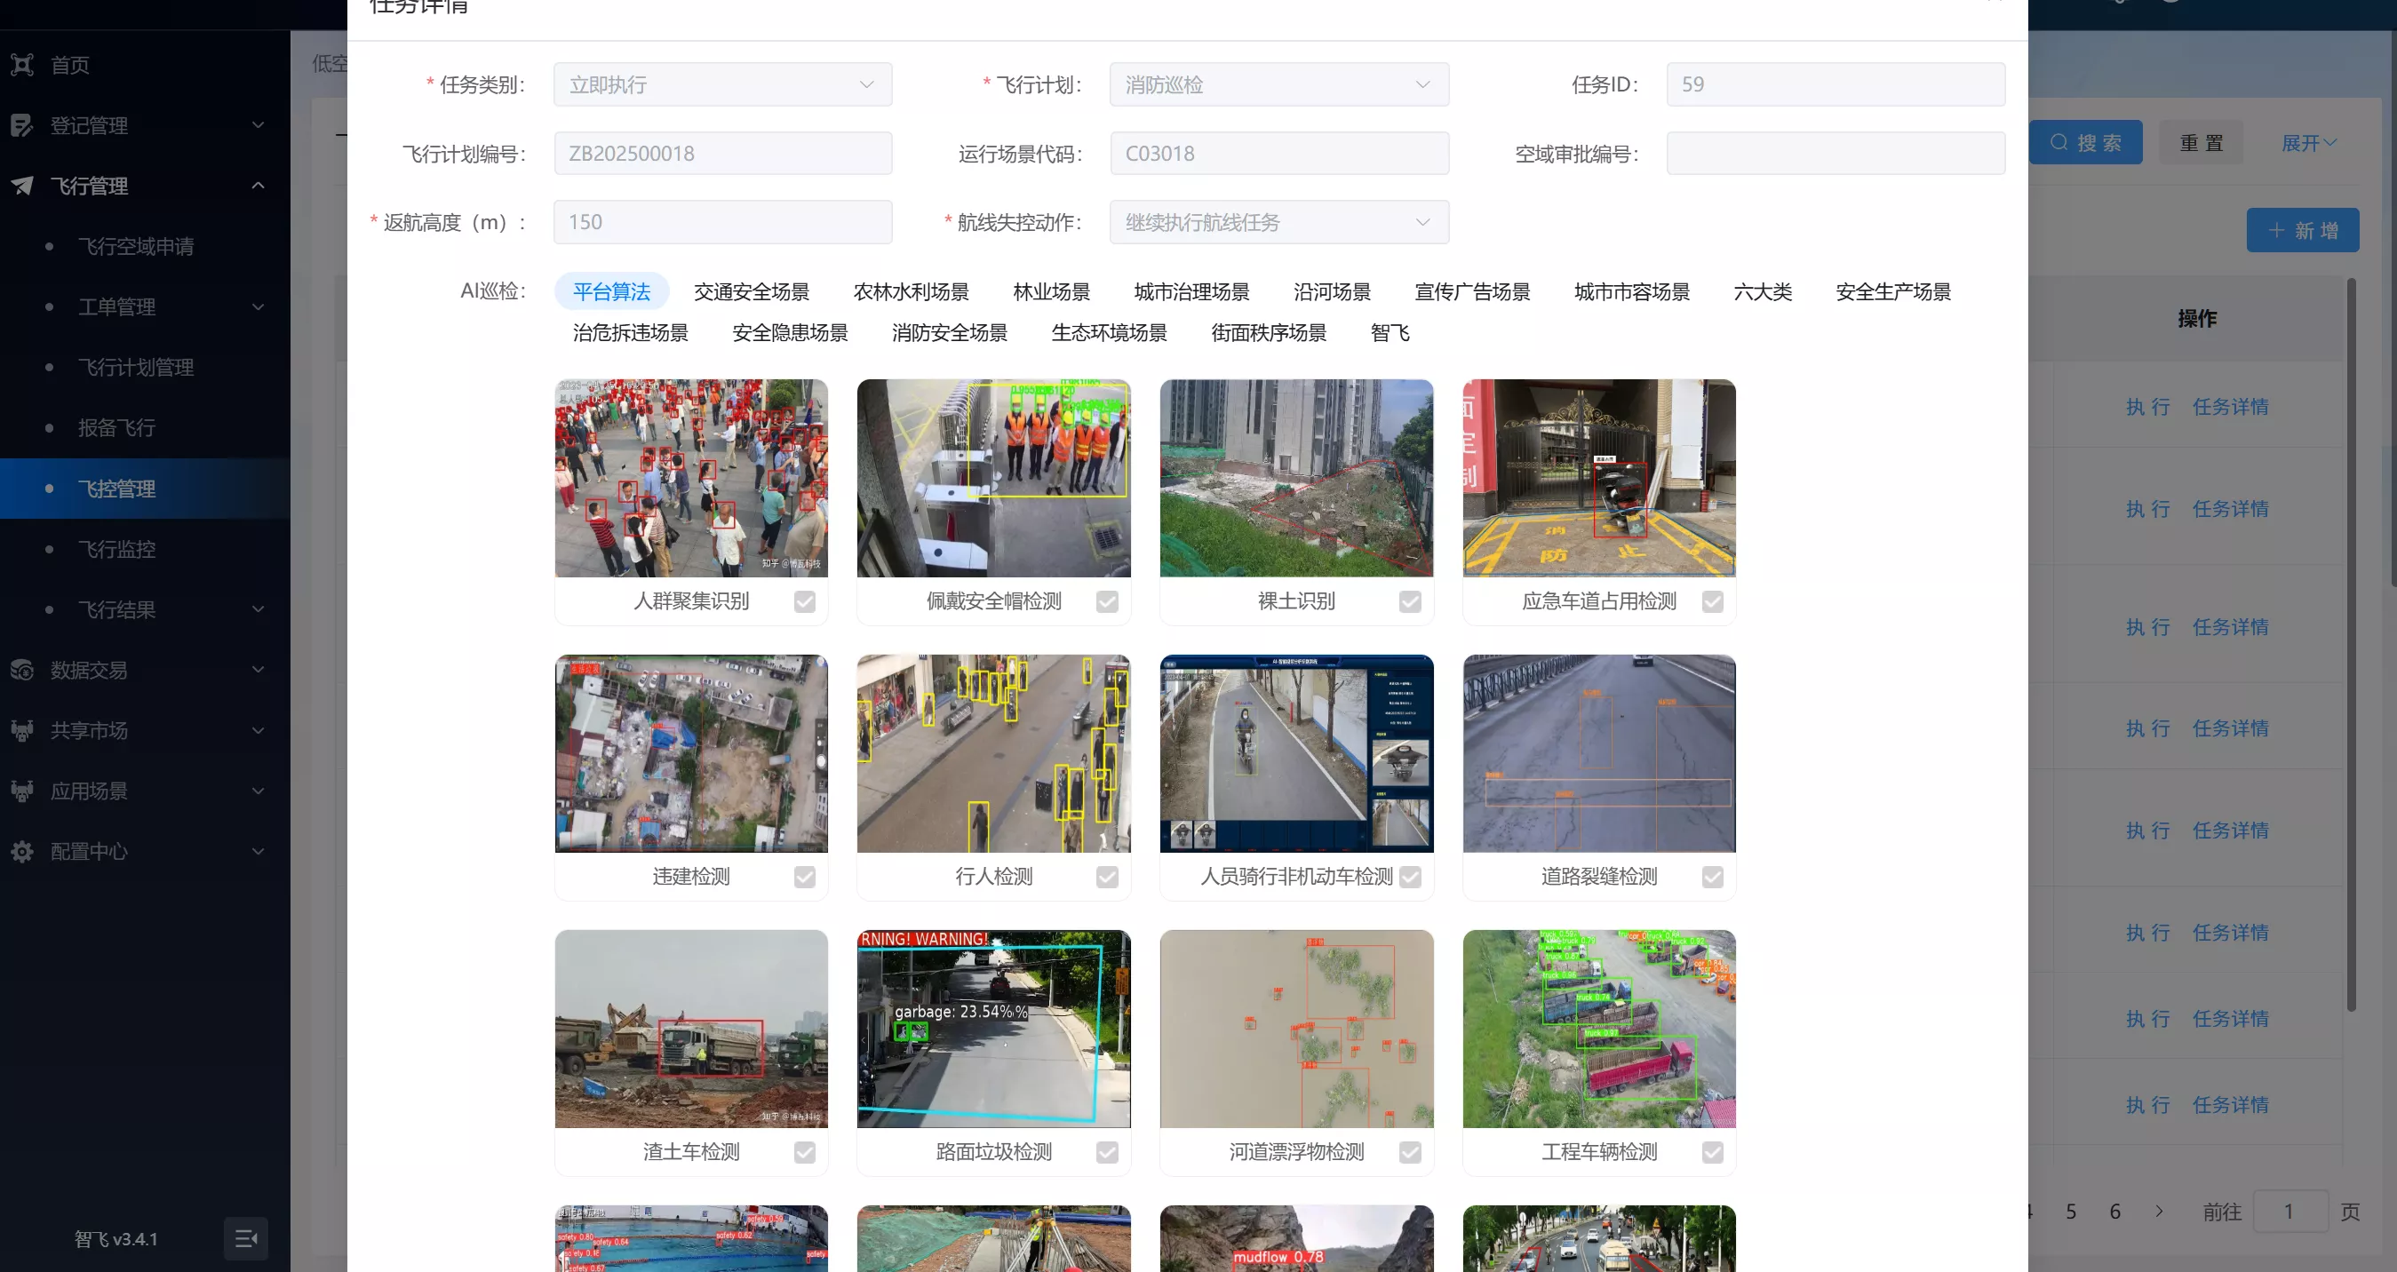Click the 重置 button
Image resolution: width=2397 pixels, height=1272 pixels.
pos(2202,142)
